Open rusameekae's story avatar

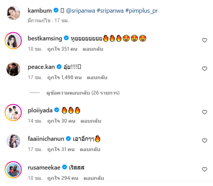pos(13,170)
